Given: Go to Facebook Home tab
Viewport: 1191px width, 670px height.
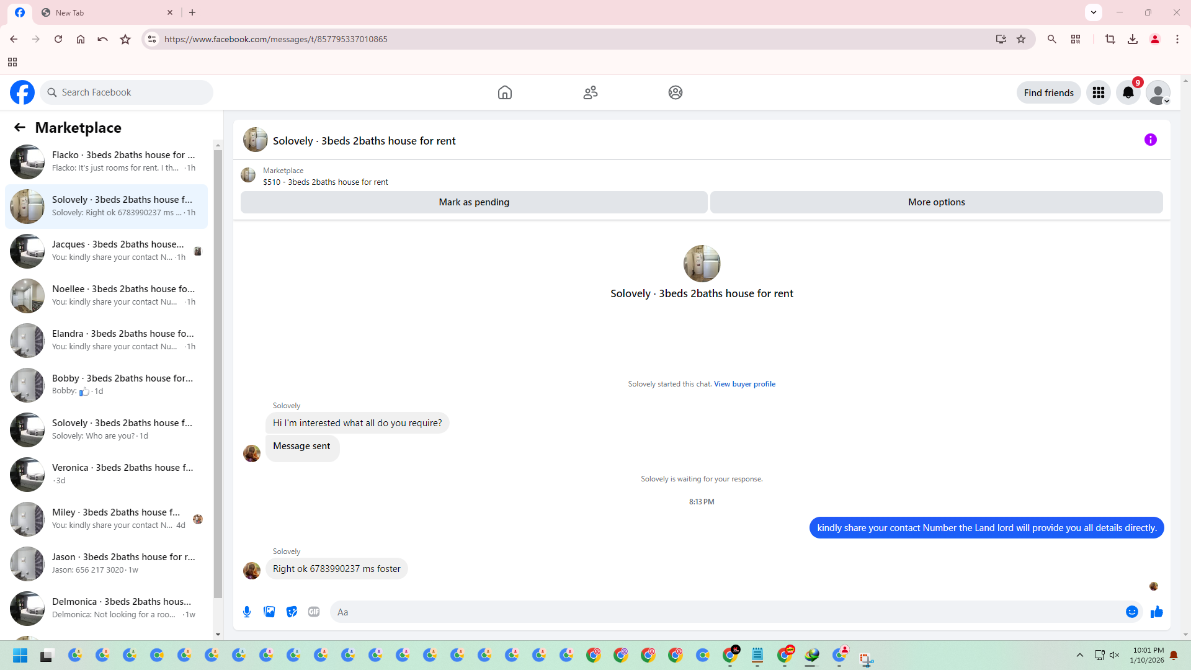Looking at the screenshot, I should tap(504, 92).
